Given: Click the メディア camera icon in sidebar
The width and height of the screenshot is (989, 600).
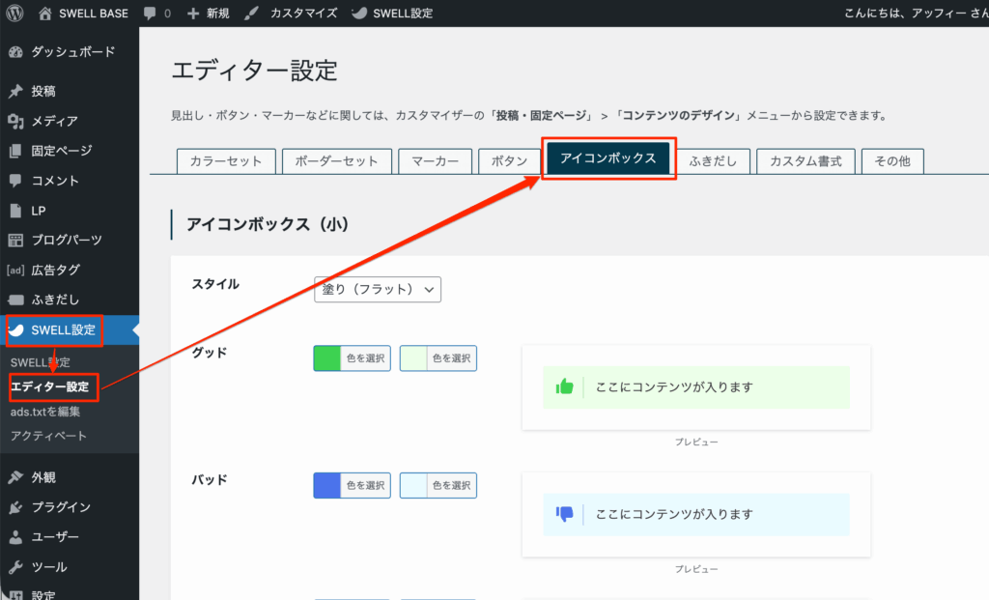Looking at the screenshot, I should click(17, 120).
